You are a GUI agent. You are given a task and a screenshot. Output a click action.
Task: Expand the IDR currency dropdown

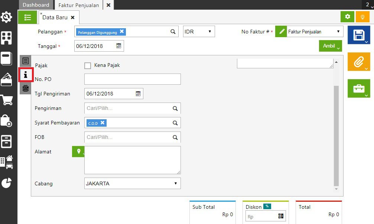199,32
